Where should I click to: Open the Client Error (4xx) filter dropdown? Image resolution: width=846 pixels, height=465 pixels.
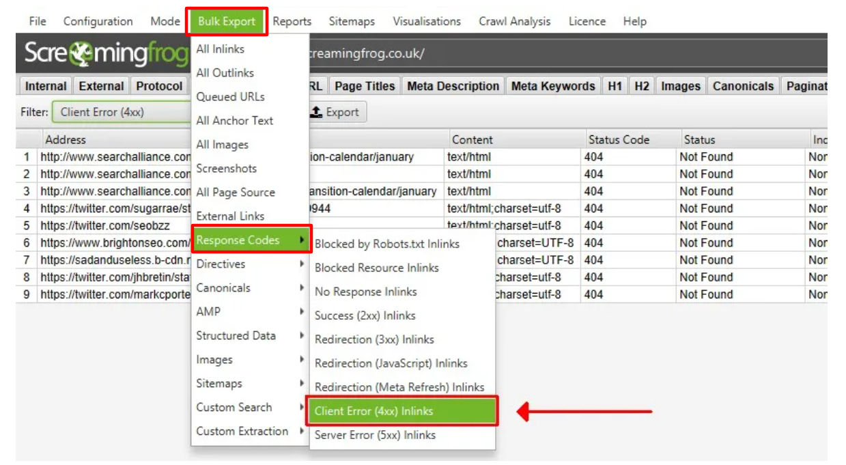(122, 112)
